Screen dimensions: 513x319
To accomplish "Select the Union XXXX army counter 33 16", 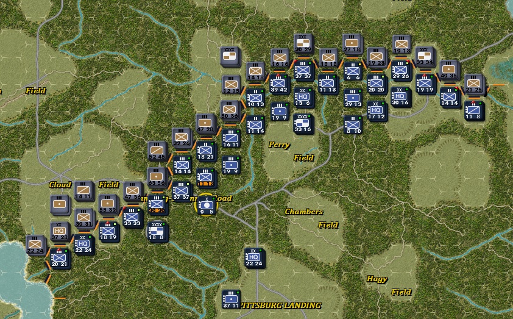I will pos(303,123).
